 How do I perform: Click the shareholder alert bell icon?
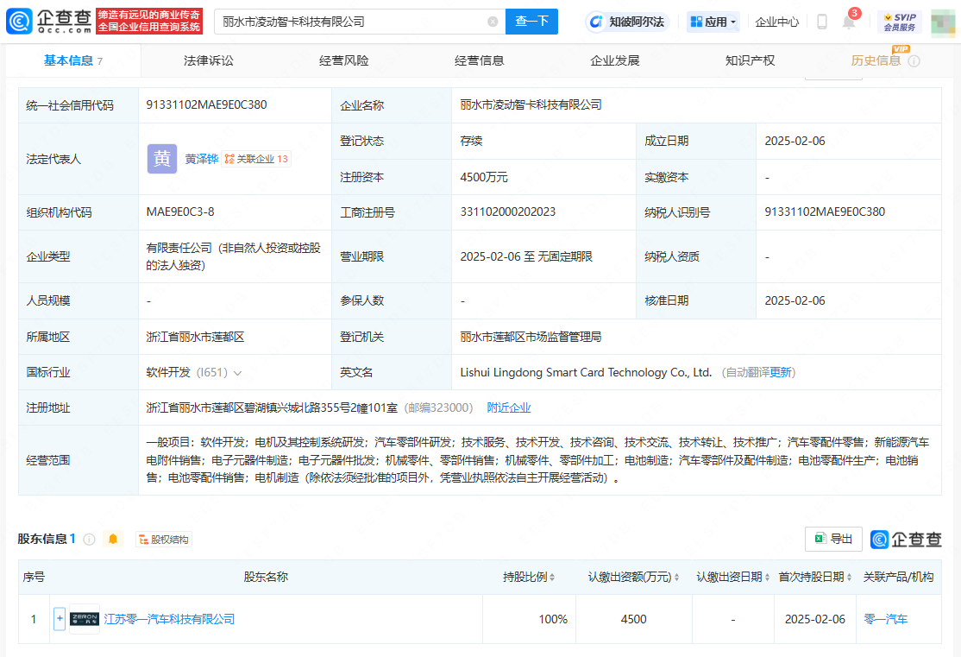(113, 540)
